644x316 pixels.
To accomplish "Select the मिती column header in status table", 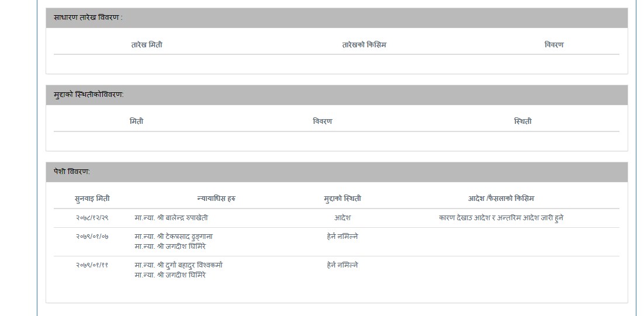I will point(136,121).
